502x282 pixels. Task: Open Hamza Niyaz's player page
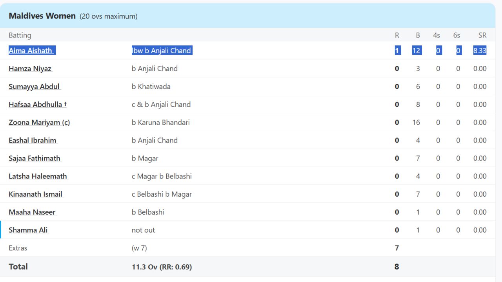(30, 69)
